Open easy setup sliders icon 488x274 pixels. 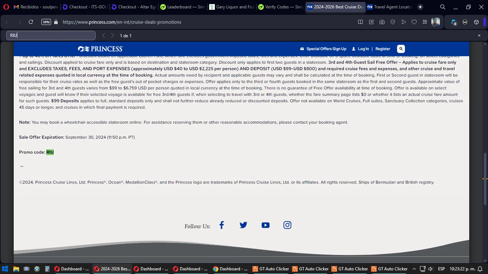(425, 22)
